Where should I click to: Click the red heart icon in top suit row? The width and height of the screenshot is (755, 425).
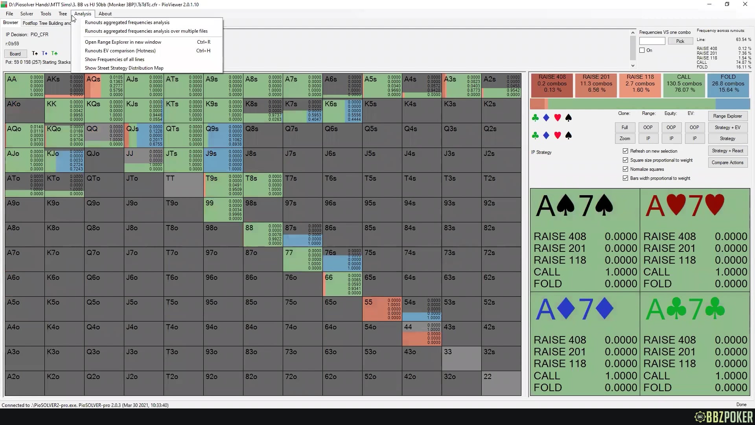(x=557, y=118)
